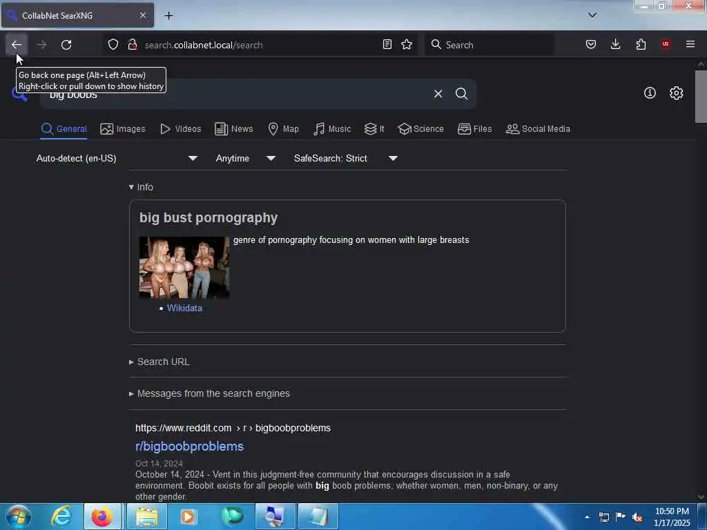Open tracking protection shield icon

pos(113,44)
